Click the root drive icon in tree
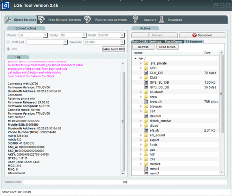 [141, 58]
